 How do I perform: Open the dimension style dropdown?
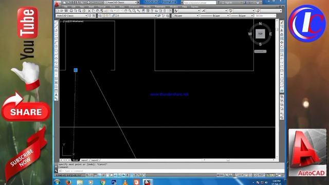coord(226,11)
